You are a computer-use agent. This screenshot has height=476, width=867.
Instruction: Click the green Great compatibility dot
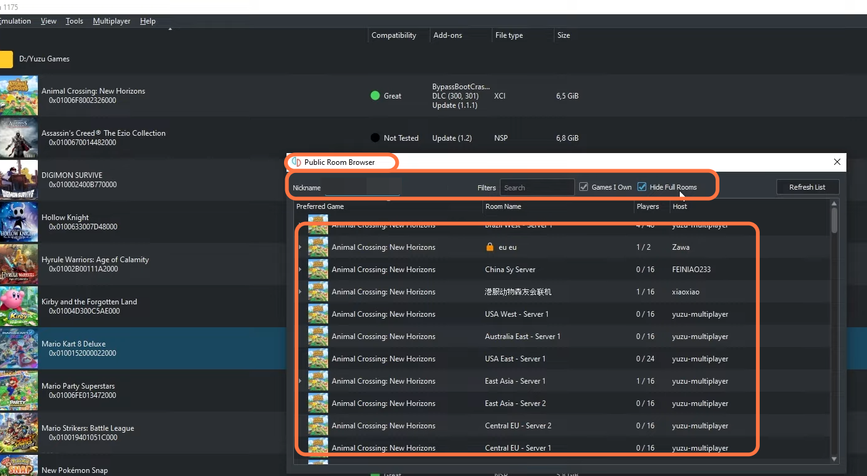point(375,95)
